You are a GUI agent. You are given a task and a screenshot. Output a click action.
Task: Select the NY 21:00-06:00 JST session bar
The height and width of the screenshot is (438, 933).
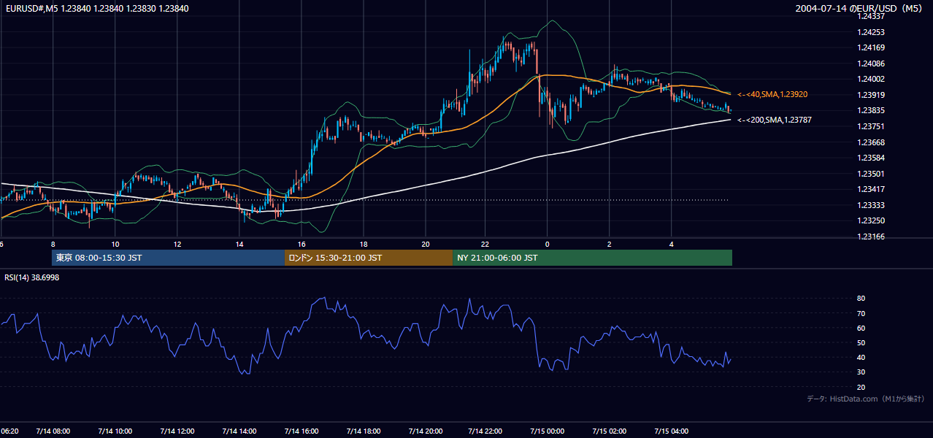tap(592, 258)
